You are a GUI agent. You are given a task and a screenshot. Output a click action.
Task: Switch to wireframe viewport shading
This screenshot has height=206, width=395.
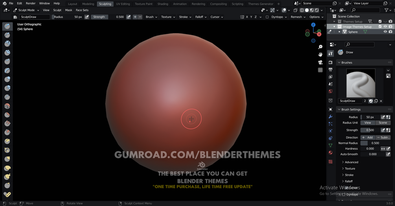click(x=302, y=10)
